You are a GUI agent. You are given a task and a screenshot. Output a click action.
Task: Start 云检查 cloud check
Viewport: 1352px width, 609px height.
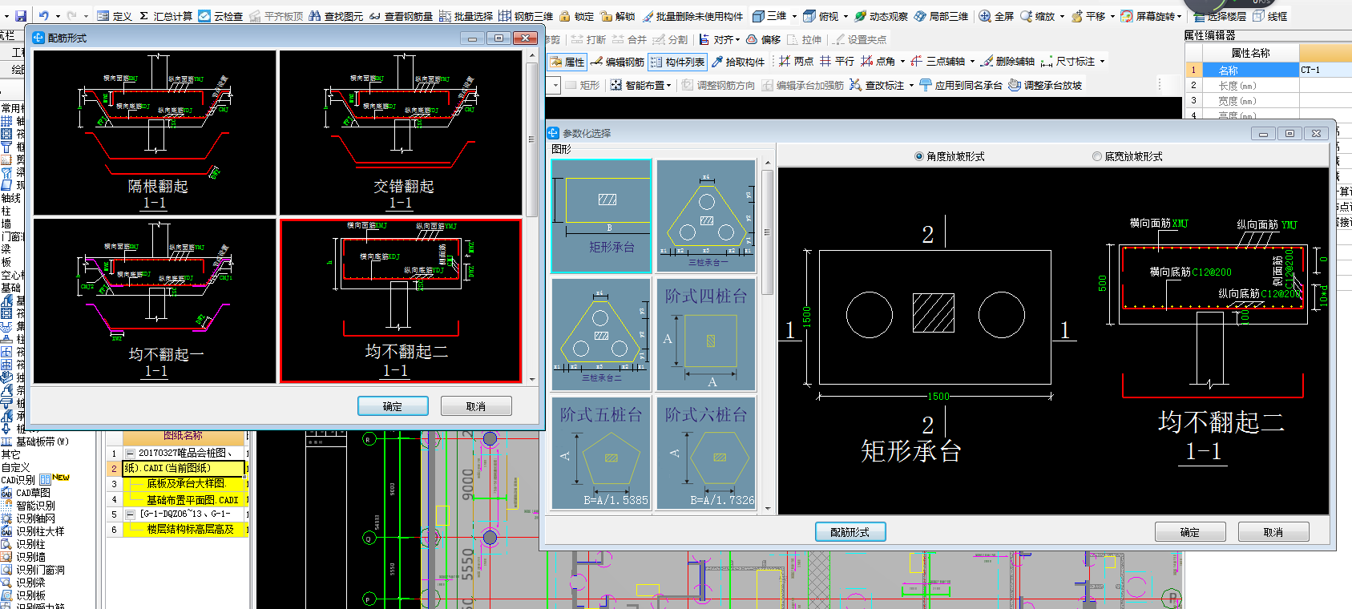coord(220,15)
